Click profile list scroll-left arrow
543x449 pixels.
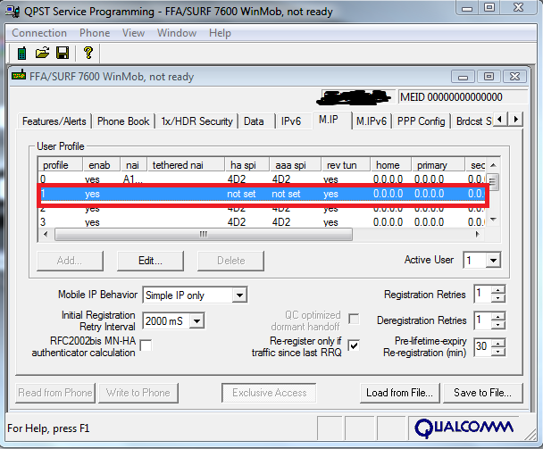click(x=46, y=235)
